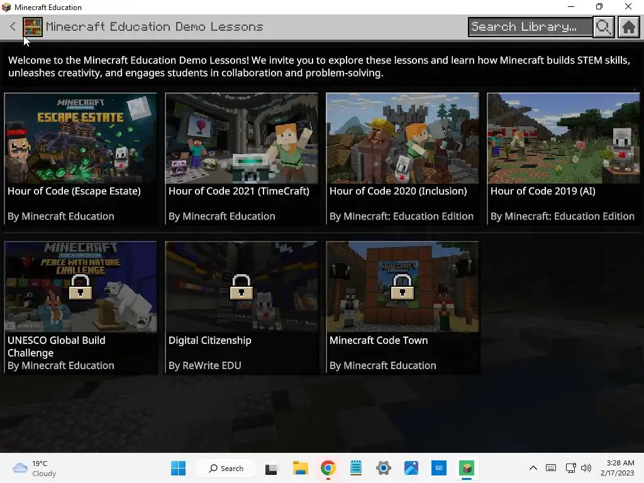Click the touch keyboard tray icon
This screenshot has height=483, width=644.
tap(551, 468)
